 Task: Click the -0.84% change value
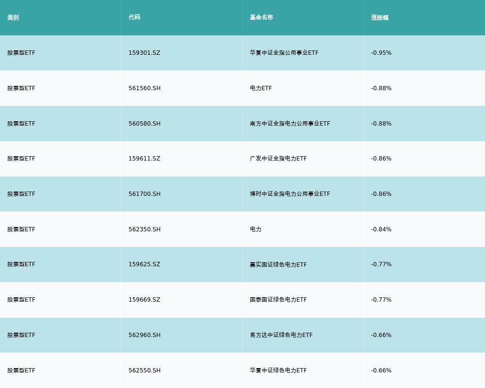pyautogui.click(x=381, y=229)
